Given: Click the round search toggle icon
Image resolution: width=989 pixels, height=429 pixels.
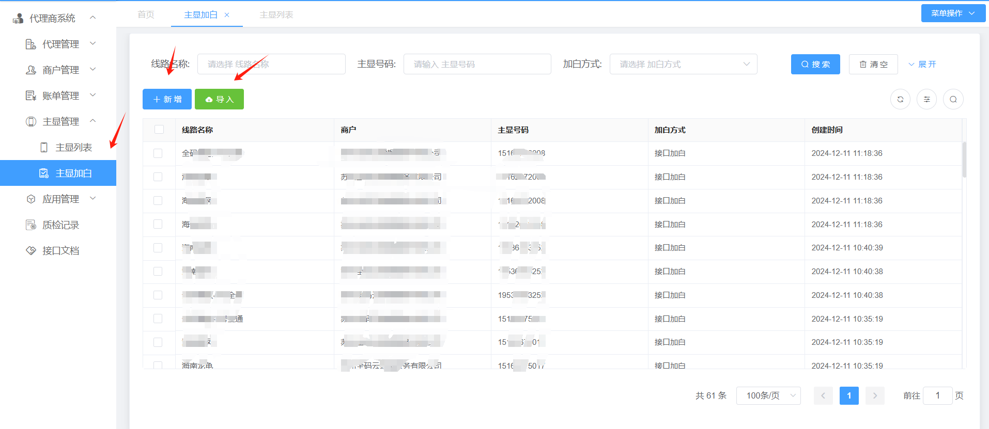Looking at the screenshot, I should (953, 99).
